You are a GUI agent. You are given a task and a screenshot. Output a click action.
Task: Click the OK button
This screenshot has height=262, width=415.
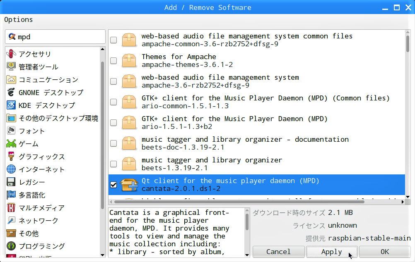click(385, 252)
